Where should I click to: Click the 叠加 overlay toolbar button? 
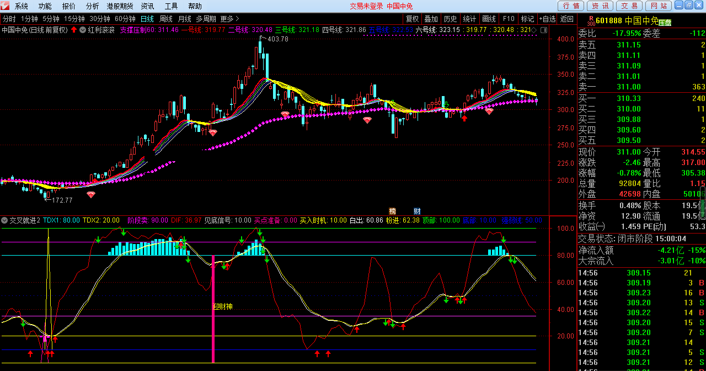pyautogui.click(x=431, y=19)
